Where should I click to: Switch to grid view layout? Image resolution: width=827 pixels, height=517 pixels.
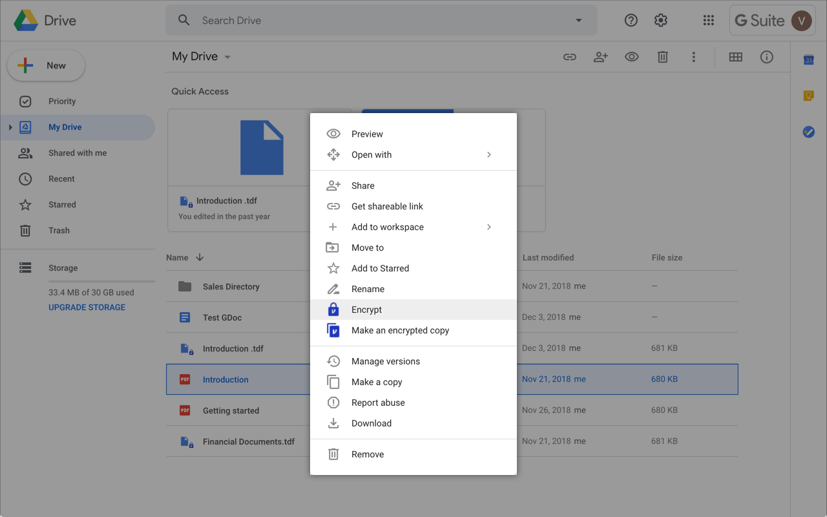pos(735,57)
